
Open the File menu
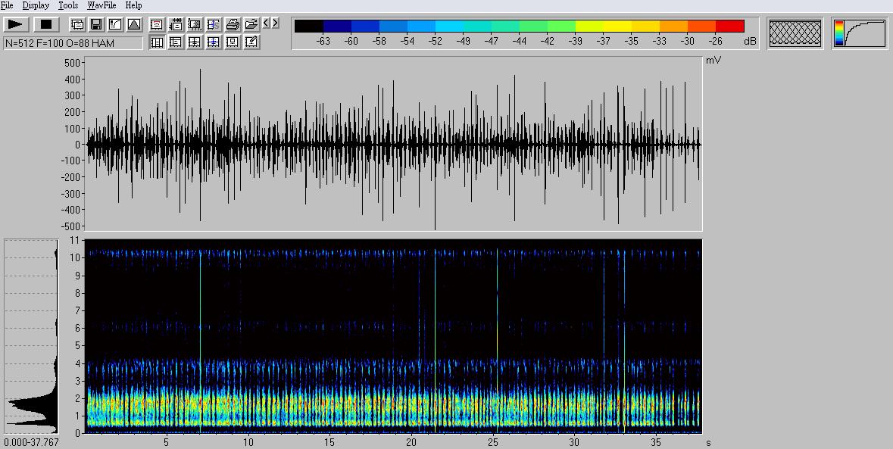7,5
